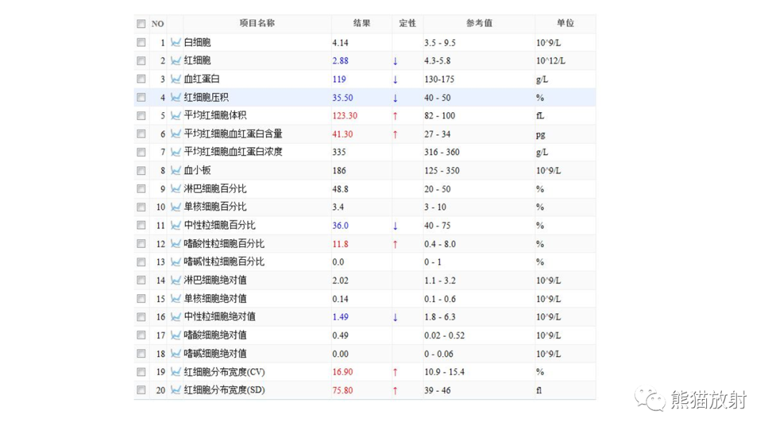Open trend chart icon for 淋巴细胞百分比
772x434 pixels.
[175, 188]
